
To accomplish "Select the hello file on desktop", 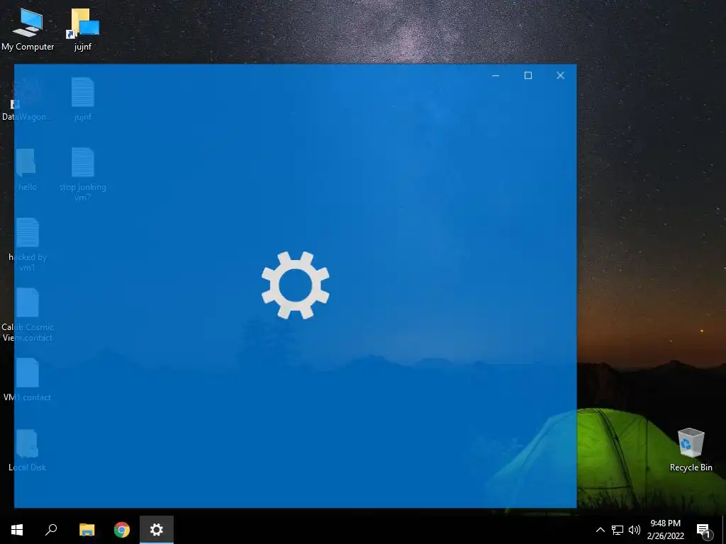I will pyautogui.click(x=28, y=170).
